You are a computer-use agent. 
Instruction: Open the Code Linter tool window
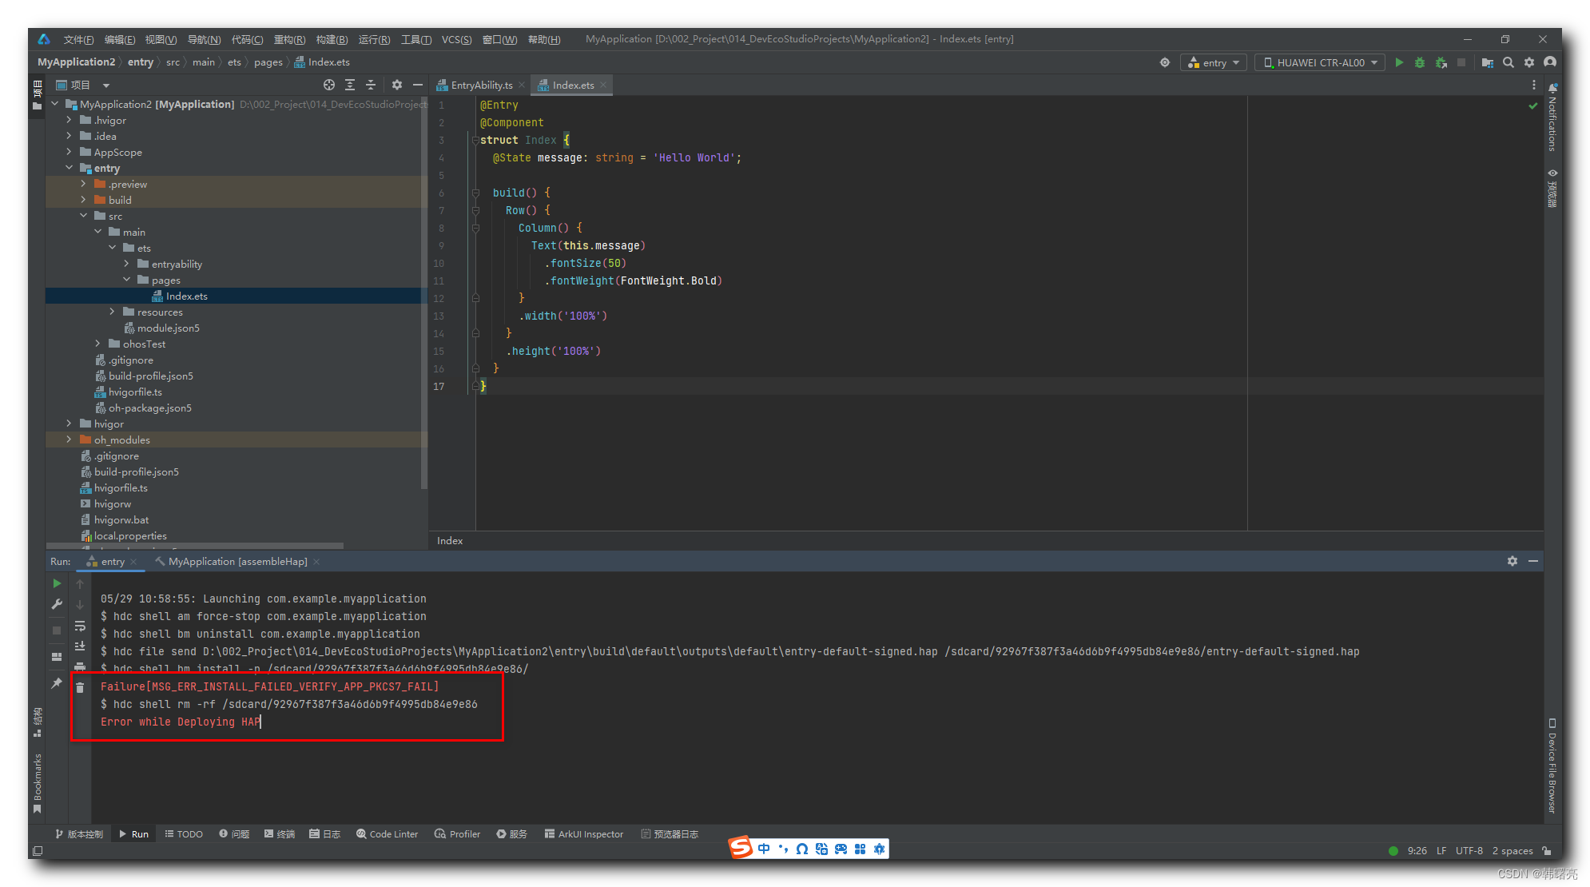[x=387, y=833]
